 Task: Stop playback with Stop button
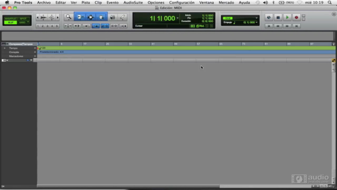point(278,17)
